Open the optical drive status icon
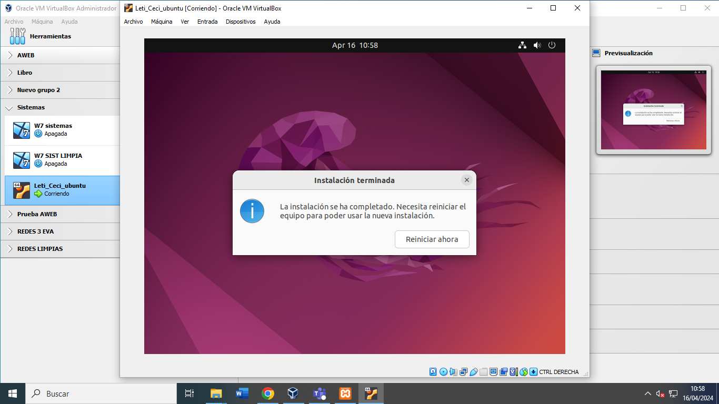Viewport: 719px width, 404px height. click(x=443, y=372)
